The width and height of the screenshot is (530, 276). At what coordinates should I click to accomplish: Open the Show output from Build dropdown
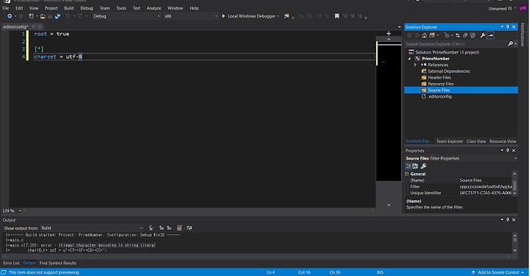92,228
